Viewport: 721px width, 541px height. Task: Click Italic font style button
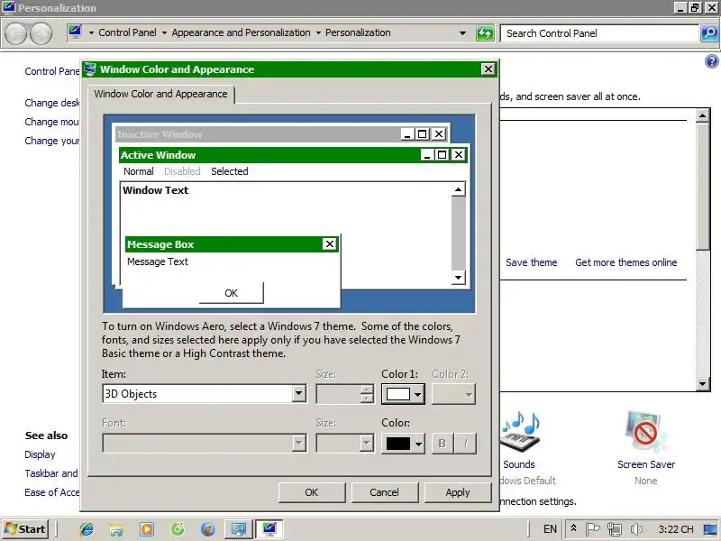(x=465, y=443)
